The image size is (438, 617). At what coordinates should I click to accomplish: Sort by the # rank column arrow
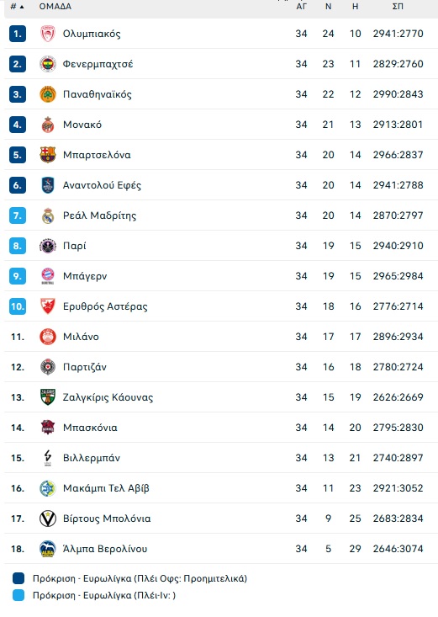click(21, 7)
